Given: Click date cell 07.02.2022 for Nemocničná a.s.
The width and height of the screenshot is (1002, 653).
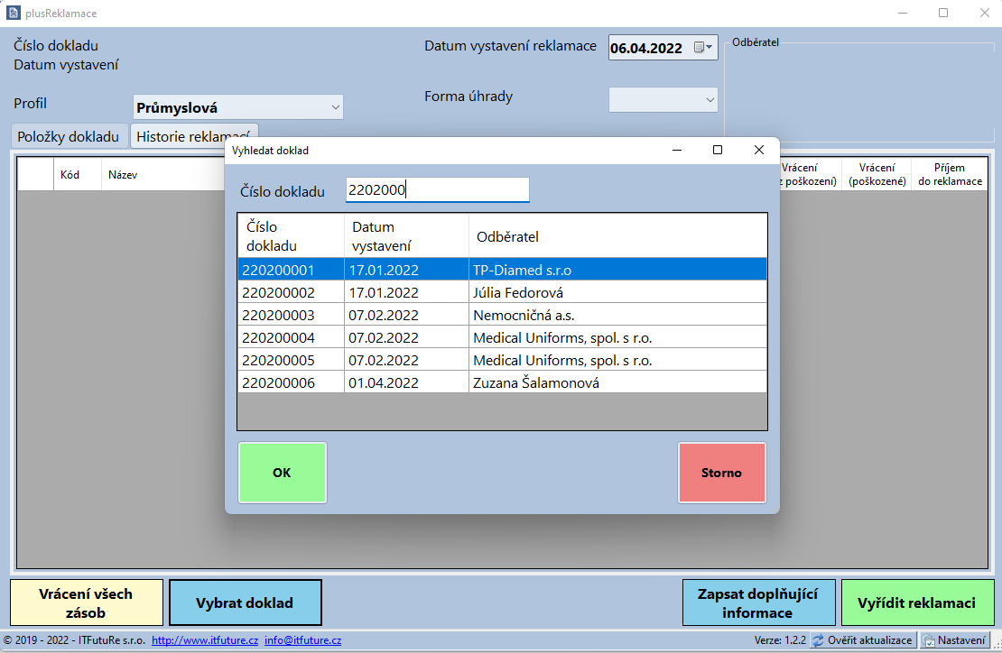Looking at the screenshot, I should tap(406, 316).
